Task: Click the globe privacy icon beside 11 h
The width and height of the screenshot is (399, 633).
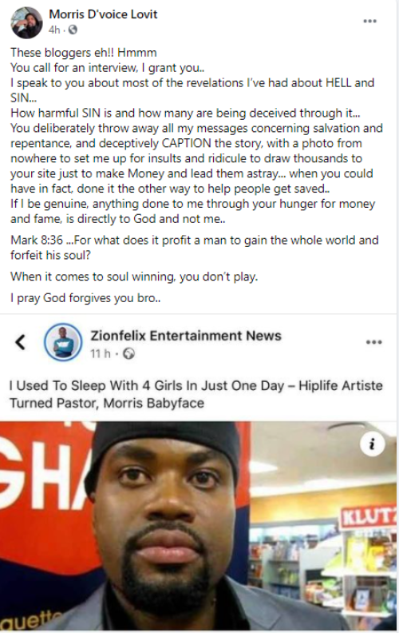Action: (x=128, y=353)
